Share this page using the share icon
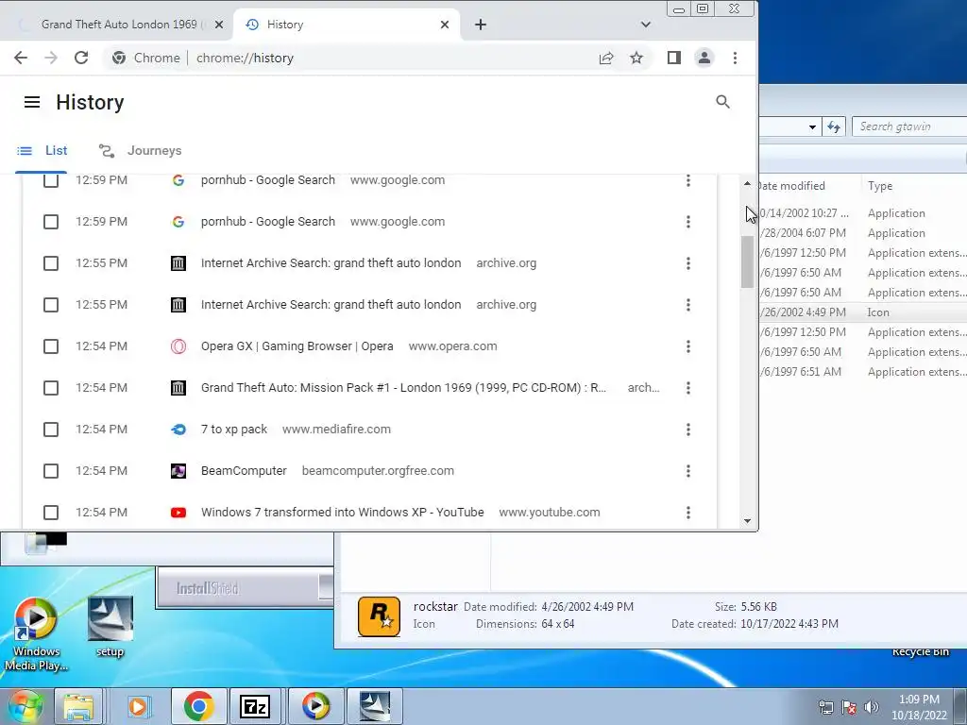This screenshot has height=725, width=967. (x=606, y=58)
